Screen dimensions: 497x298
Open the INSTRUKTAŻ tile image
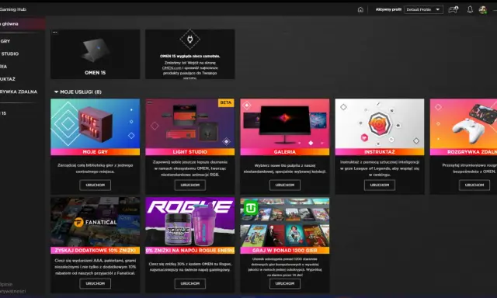point(380,123)
